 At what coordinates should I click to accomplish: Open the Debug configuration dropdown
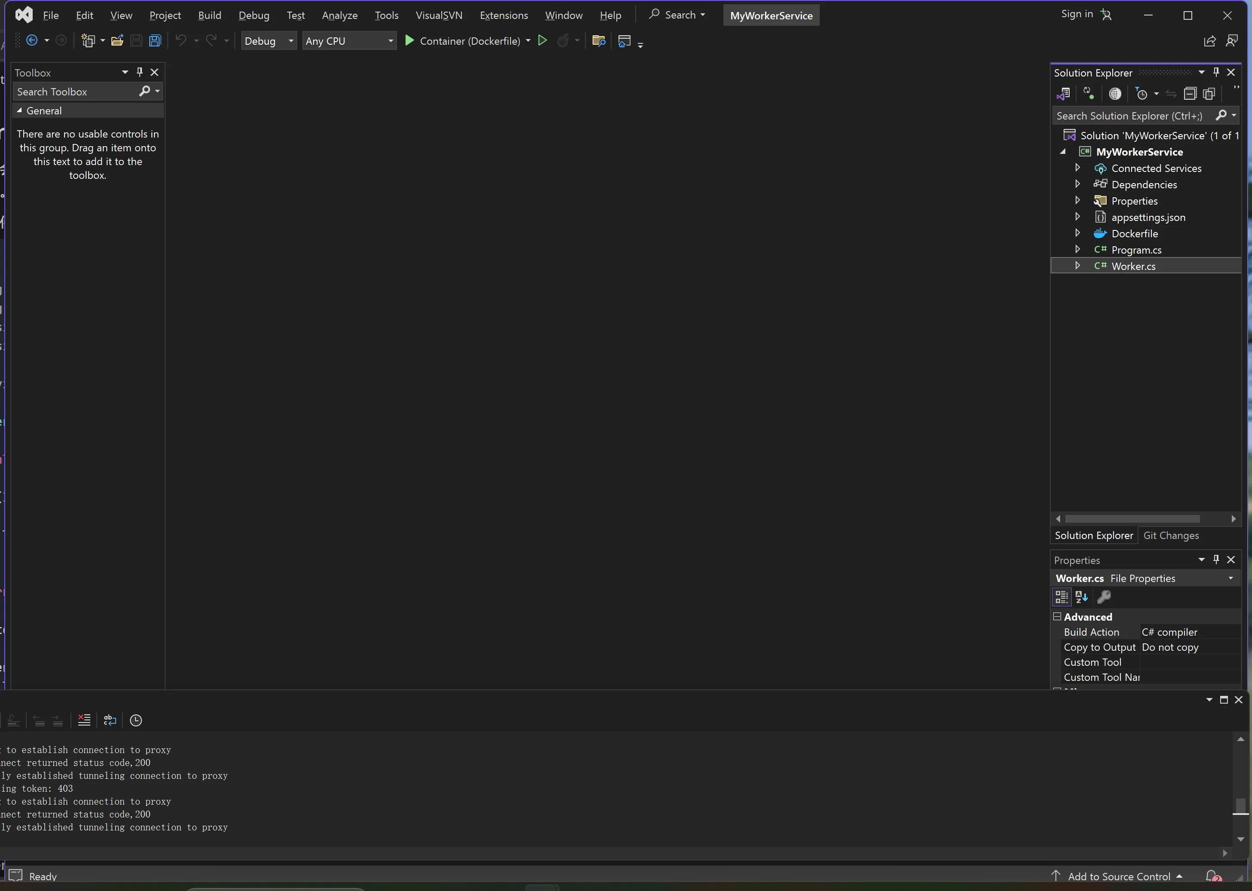(269, 40)
